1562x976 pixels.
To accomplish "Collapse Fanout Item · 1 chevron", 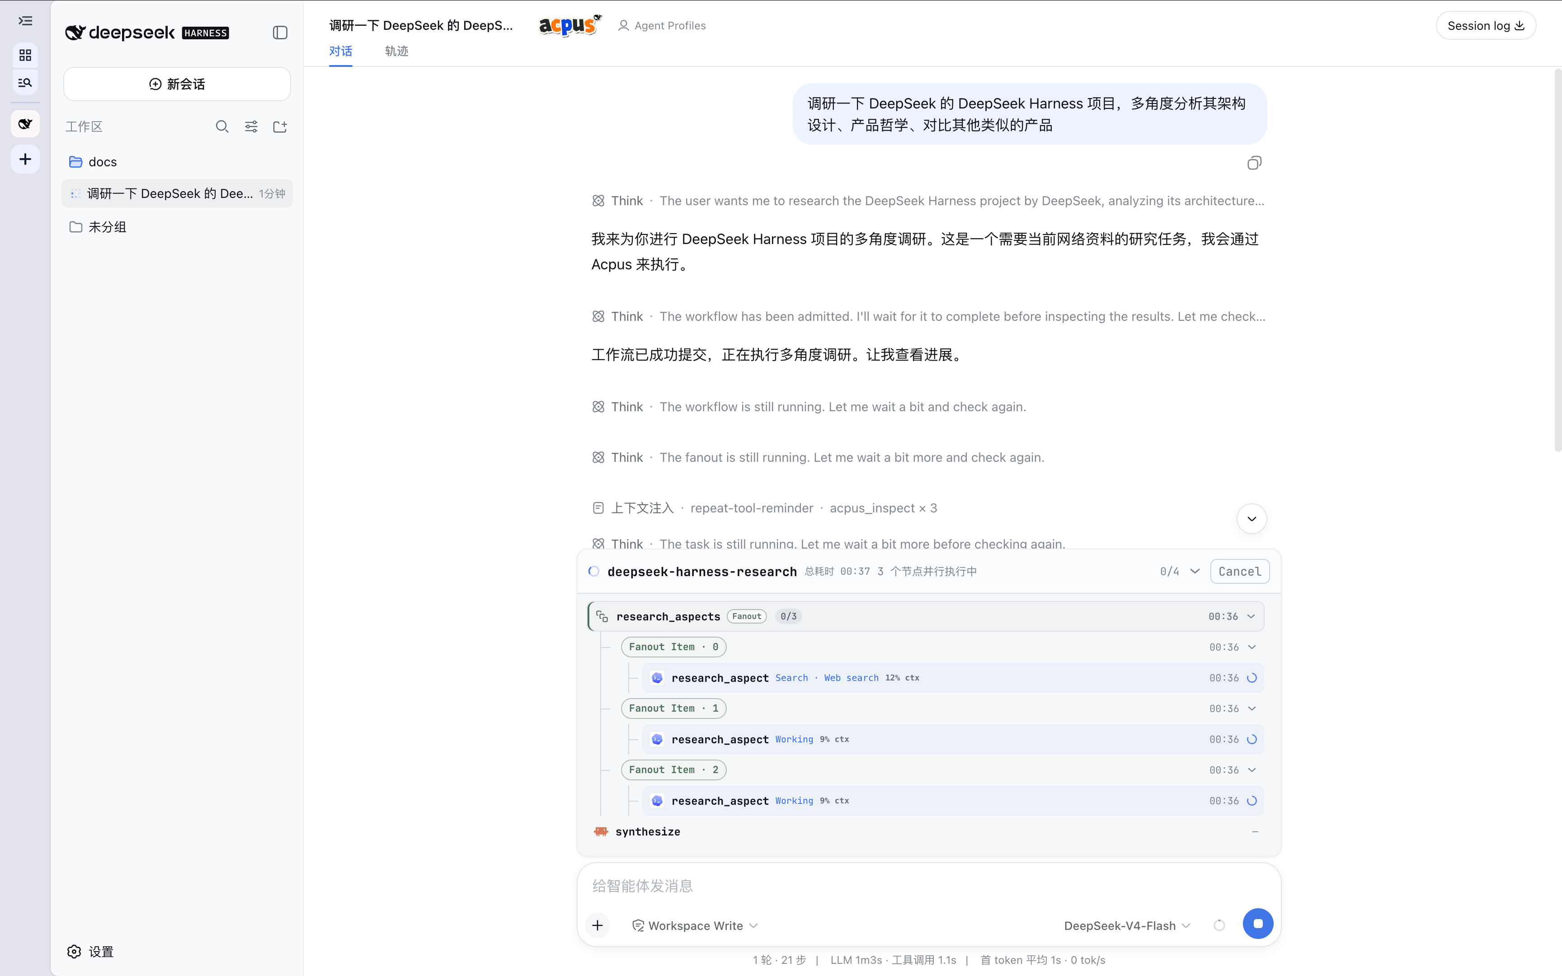I will click(1252, 709).
